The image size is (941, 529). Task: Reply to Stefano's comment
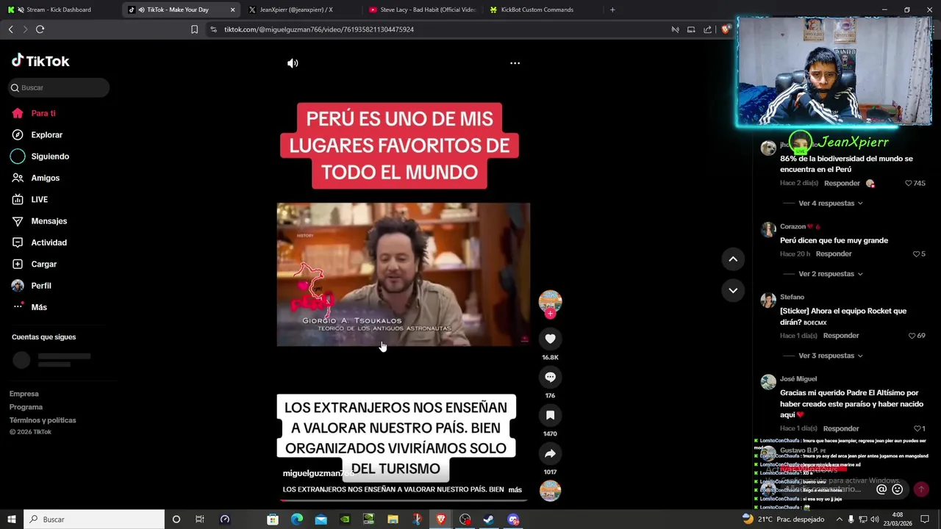coord(841,335)
